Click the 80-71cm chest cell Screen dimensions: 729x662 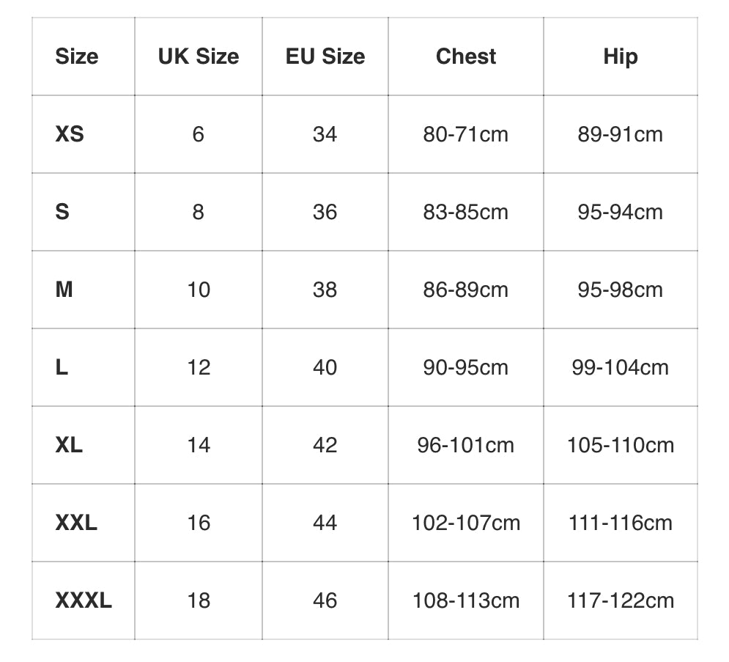(466, 134)
